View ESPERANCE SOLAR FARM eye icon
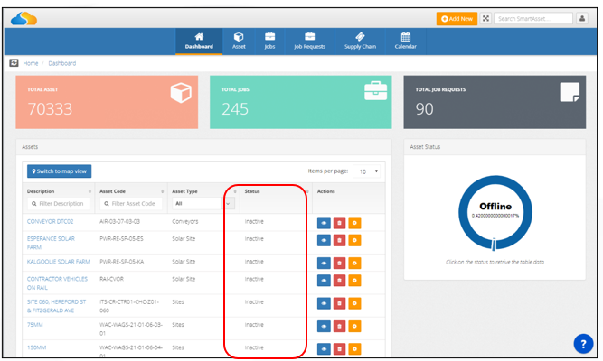This screenshot has width=603, height=361. click(324, 240)
